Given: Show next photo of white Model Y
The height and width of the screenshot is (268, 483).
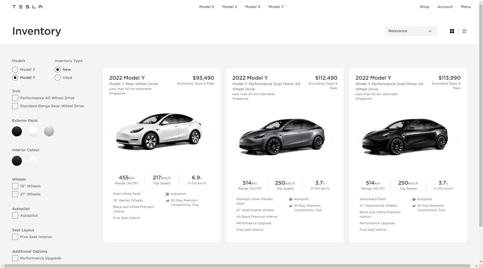Looking at the screenshot, I should 209,135.
